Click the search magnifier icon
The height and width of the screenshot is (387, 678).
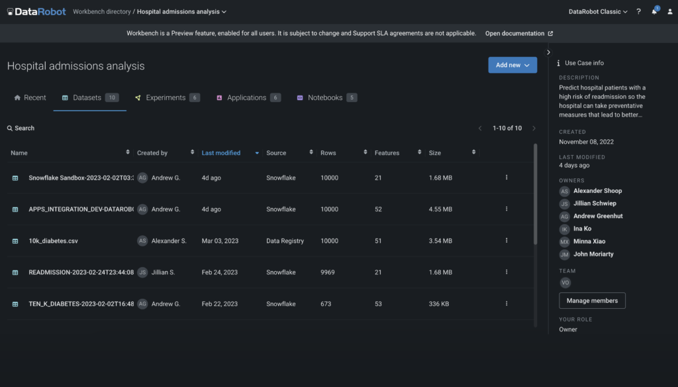point(9,128)
